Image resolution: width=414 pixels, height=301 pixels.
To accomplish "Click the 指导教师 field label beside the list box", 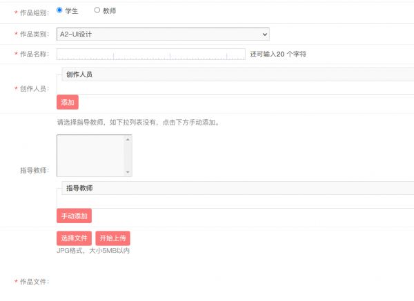I will [x=34, y=170].
